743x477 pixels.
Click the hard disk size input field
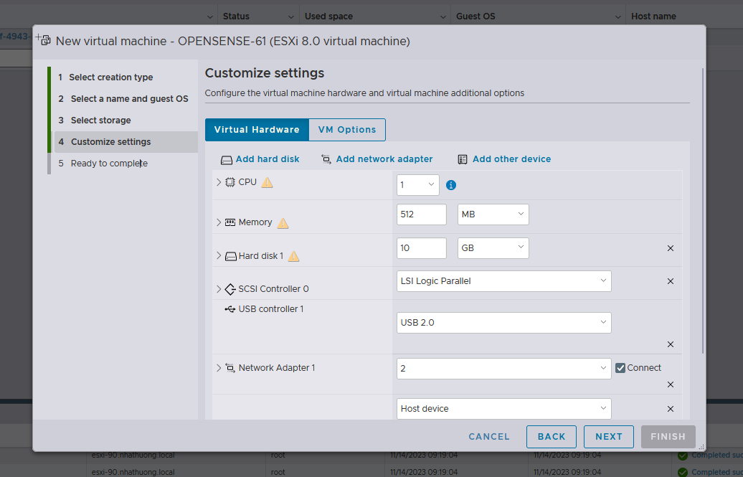click(422, 248)
